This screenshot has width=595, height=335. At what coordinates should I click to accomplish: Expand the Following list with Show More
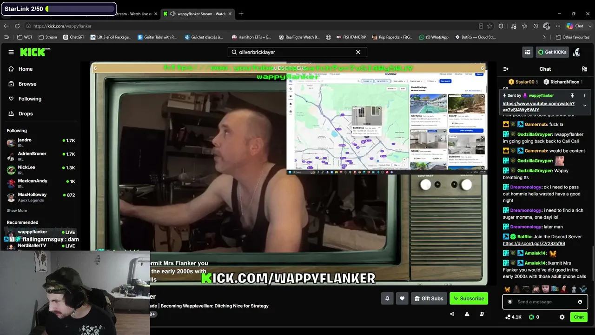tap(17, 211)
